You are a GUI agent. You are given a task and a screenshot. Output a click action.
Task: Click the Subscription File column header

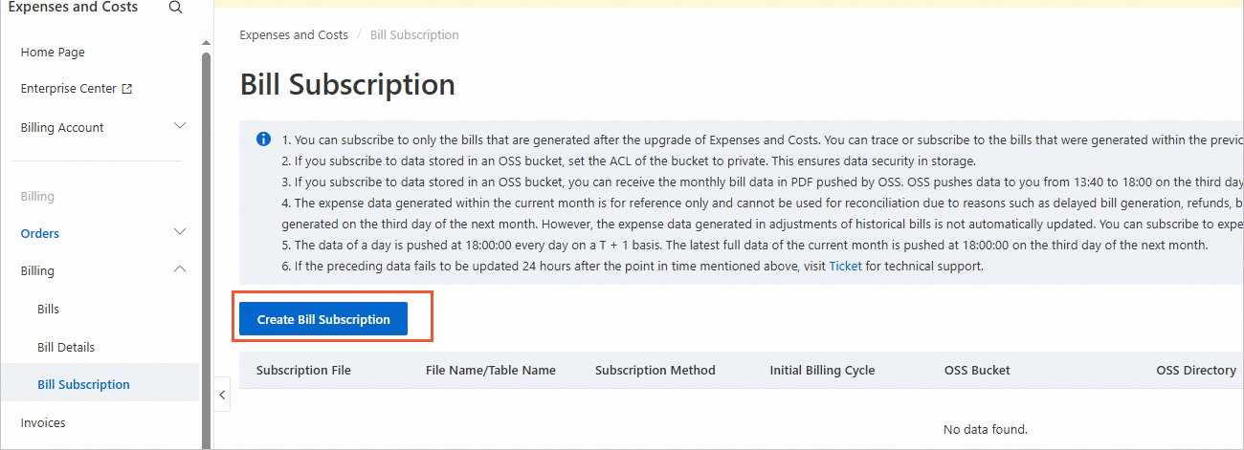pos(303,371)
